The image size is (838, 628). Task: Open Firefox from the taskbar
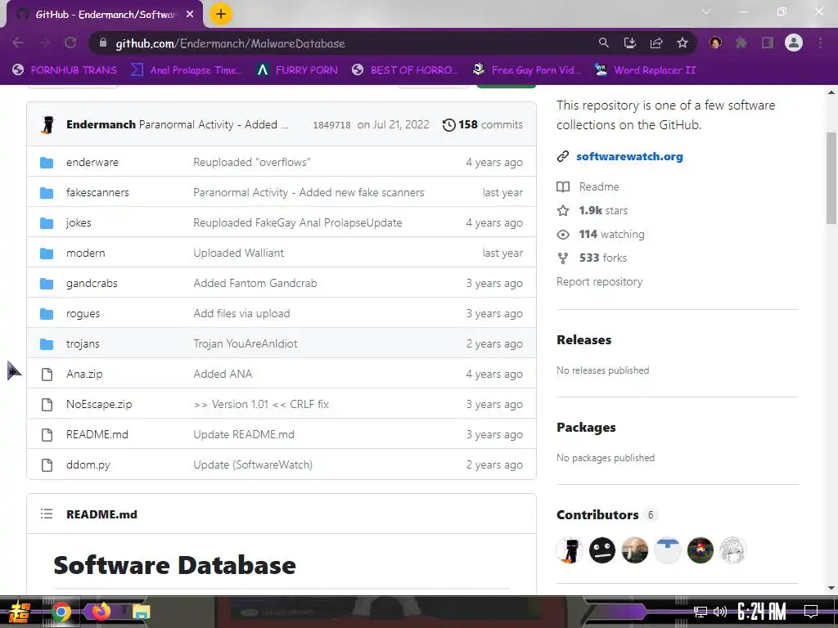click(101, 611)
